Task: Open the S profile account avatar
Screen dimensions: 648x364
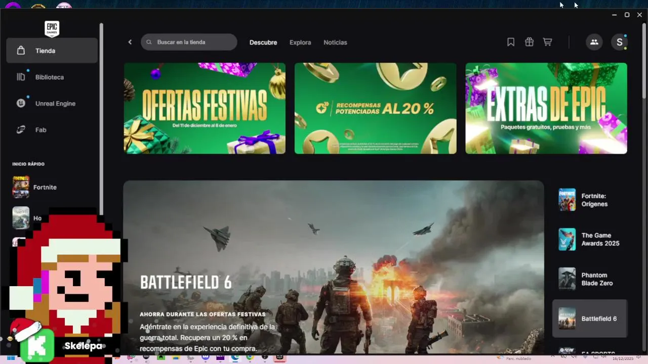Action: point(619,42)
